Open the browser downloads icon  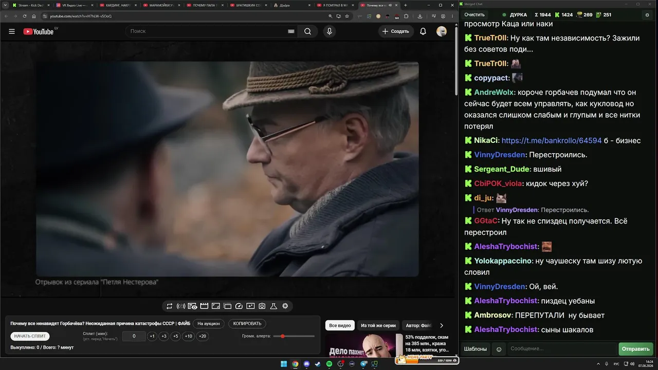coord(420,16)
